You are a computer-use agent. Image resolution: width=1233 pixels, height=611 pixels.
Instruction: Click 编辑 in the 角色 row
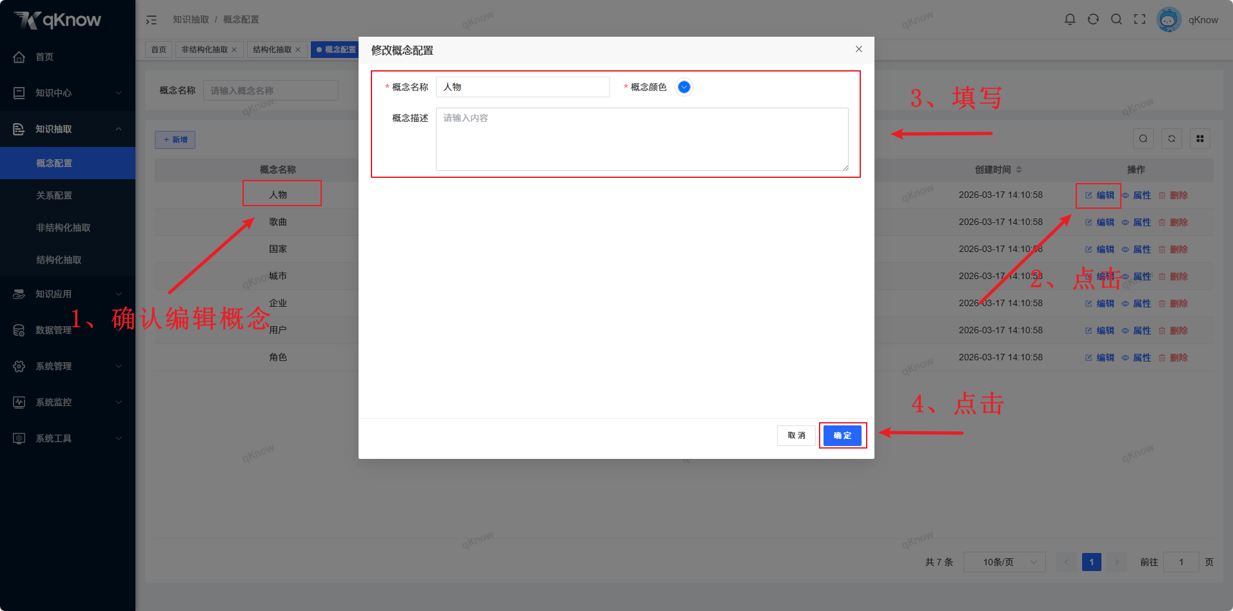[1100, 358]
